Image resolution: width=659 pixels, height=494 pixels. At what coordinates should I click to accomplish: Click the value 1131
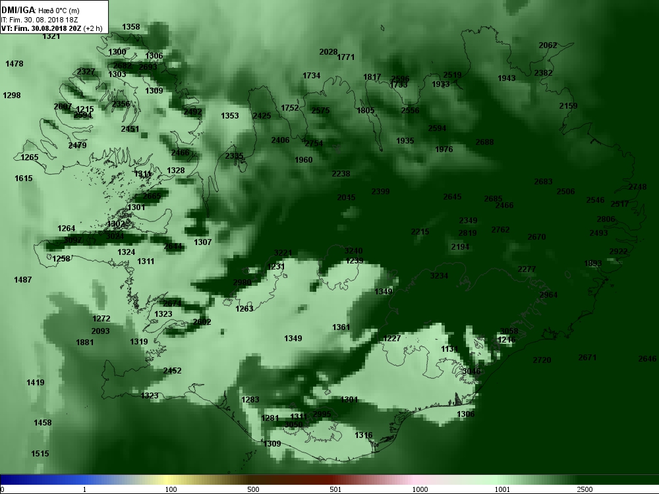click(x=449, y=348)
